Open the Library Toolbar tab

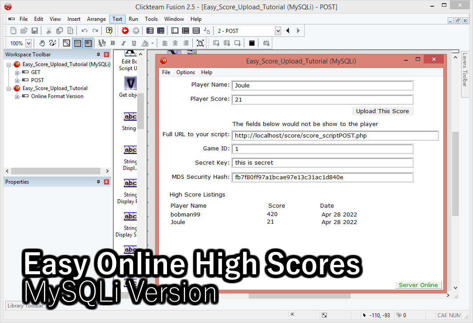pos(25,306)
